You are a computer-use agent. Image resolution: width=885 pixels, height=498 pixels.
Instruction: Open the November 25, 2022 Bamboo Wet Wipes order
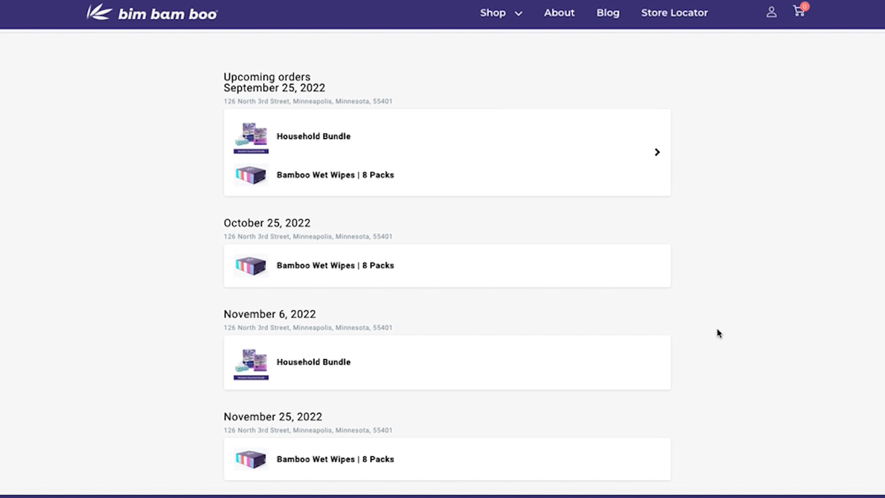(x=447, y=459)
